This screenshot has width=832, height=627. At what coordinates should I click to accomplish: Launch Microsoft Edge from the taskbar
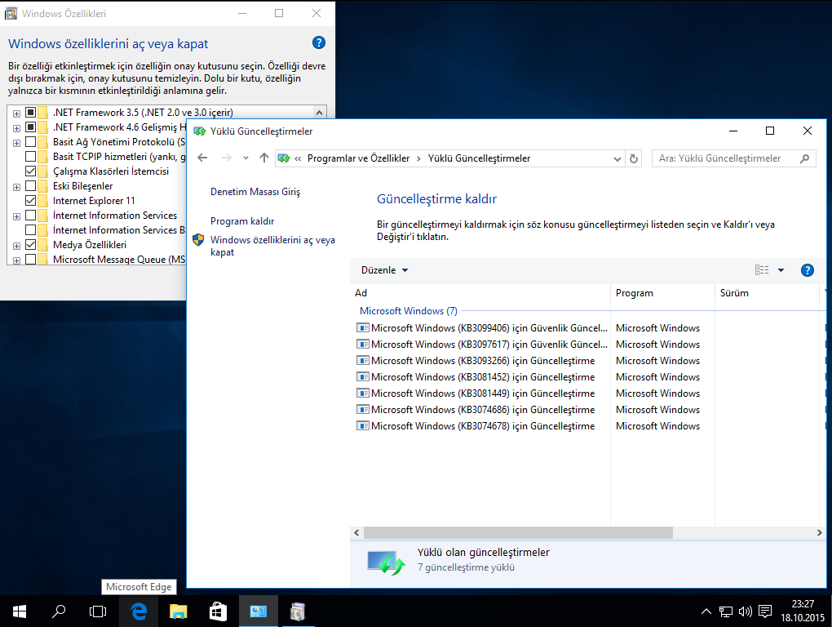pos(139,611)
